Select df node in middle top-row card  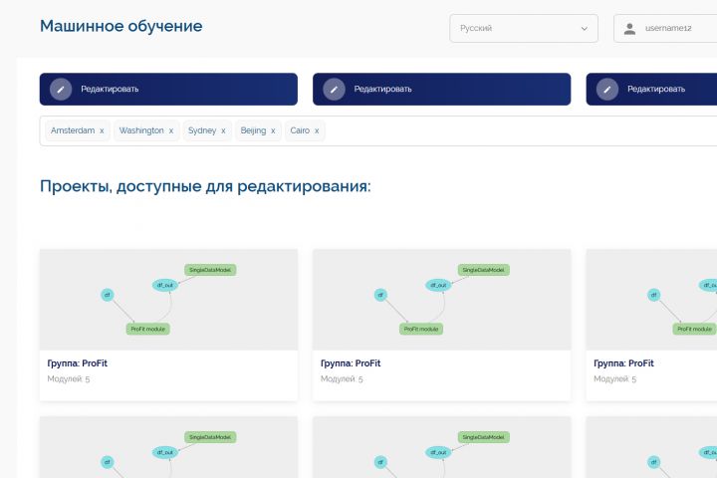[380, 295]
